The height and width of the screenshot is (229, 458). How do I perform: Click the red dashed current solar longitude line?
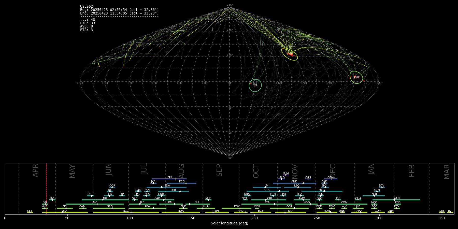click(46, 189)
